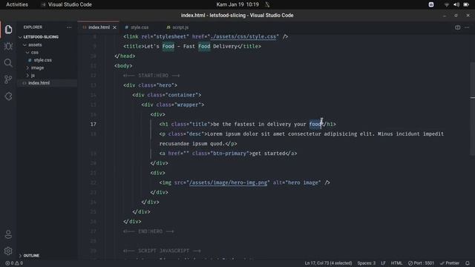The height and width of the screenshot is (267, 475).
Task: Change language mode from HTML
Action: [396, 263]
